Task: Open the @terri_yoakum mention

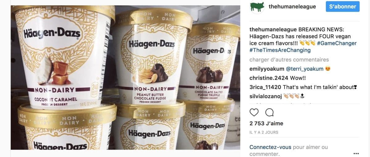Action: click(305, 69)
